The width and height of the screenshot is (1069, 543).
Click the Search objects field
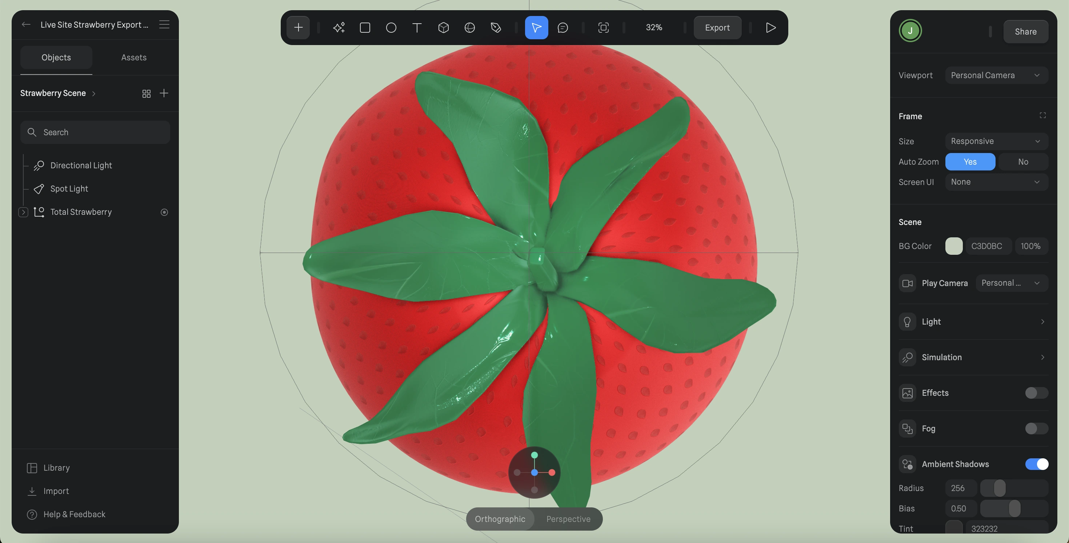95,132
